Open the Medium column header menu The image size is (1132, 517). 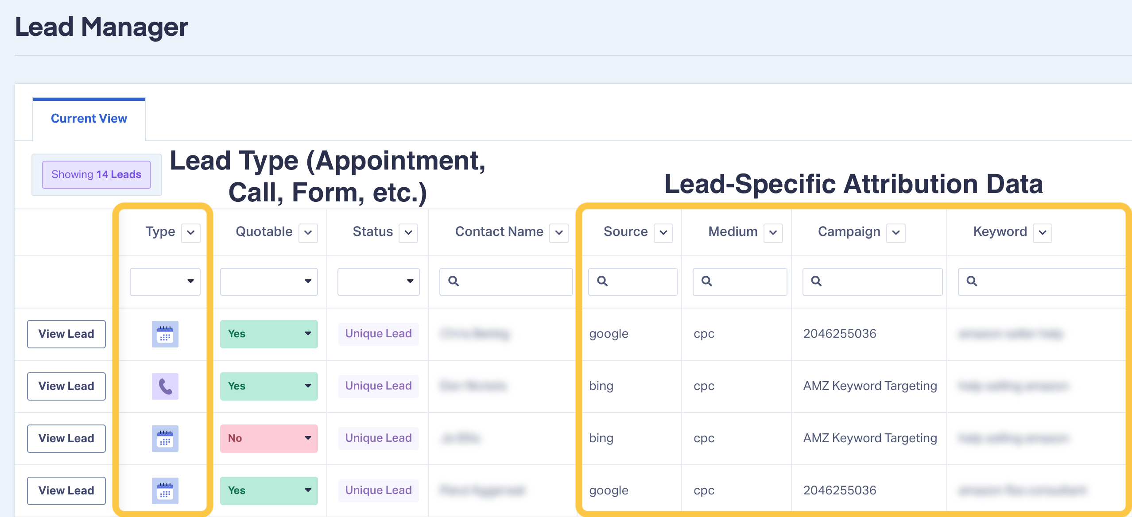pos(773,233)
